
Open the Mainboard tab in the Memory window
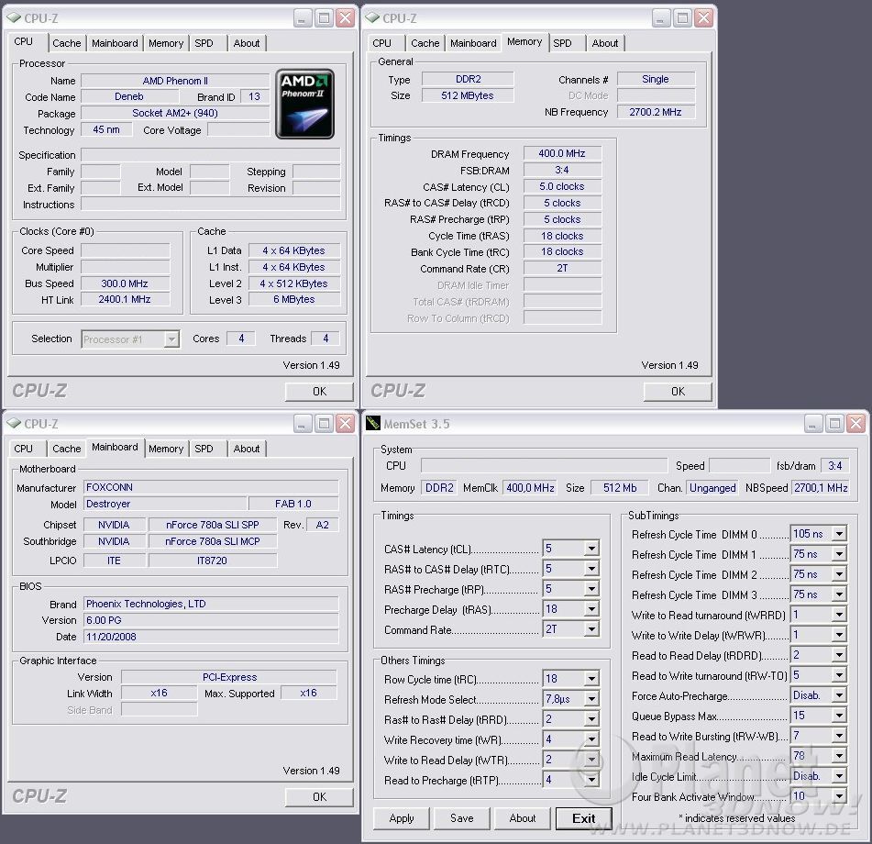coord(473,43)
